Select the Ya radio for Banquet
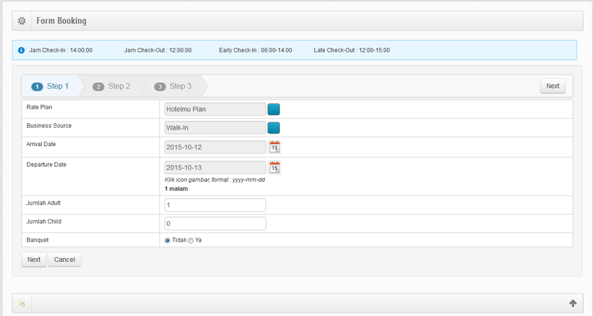 [x=191, y=240]
